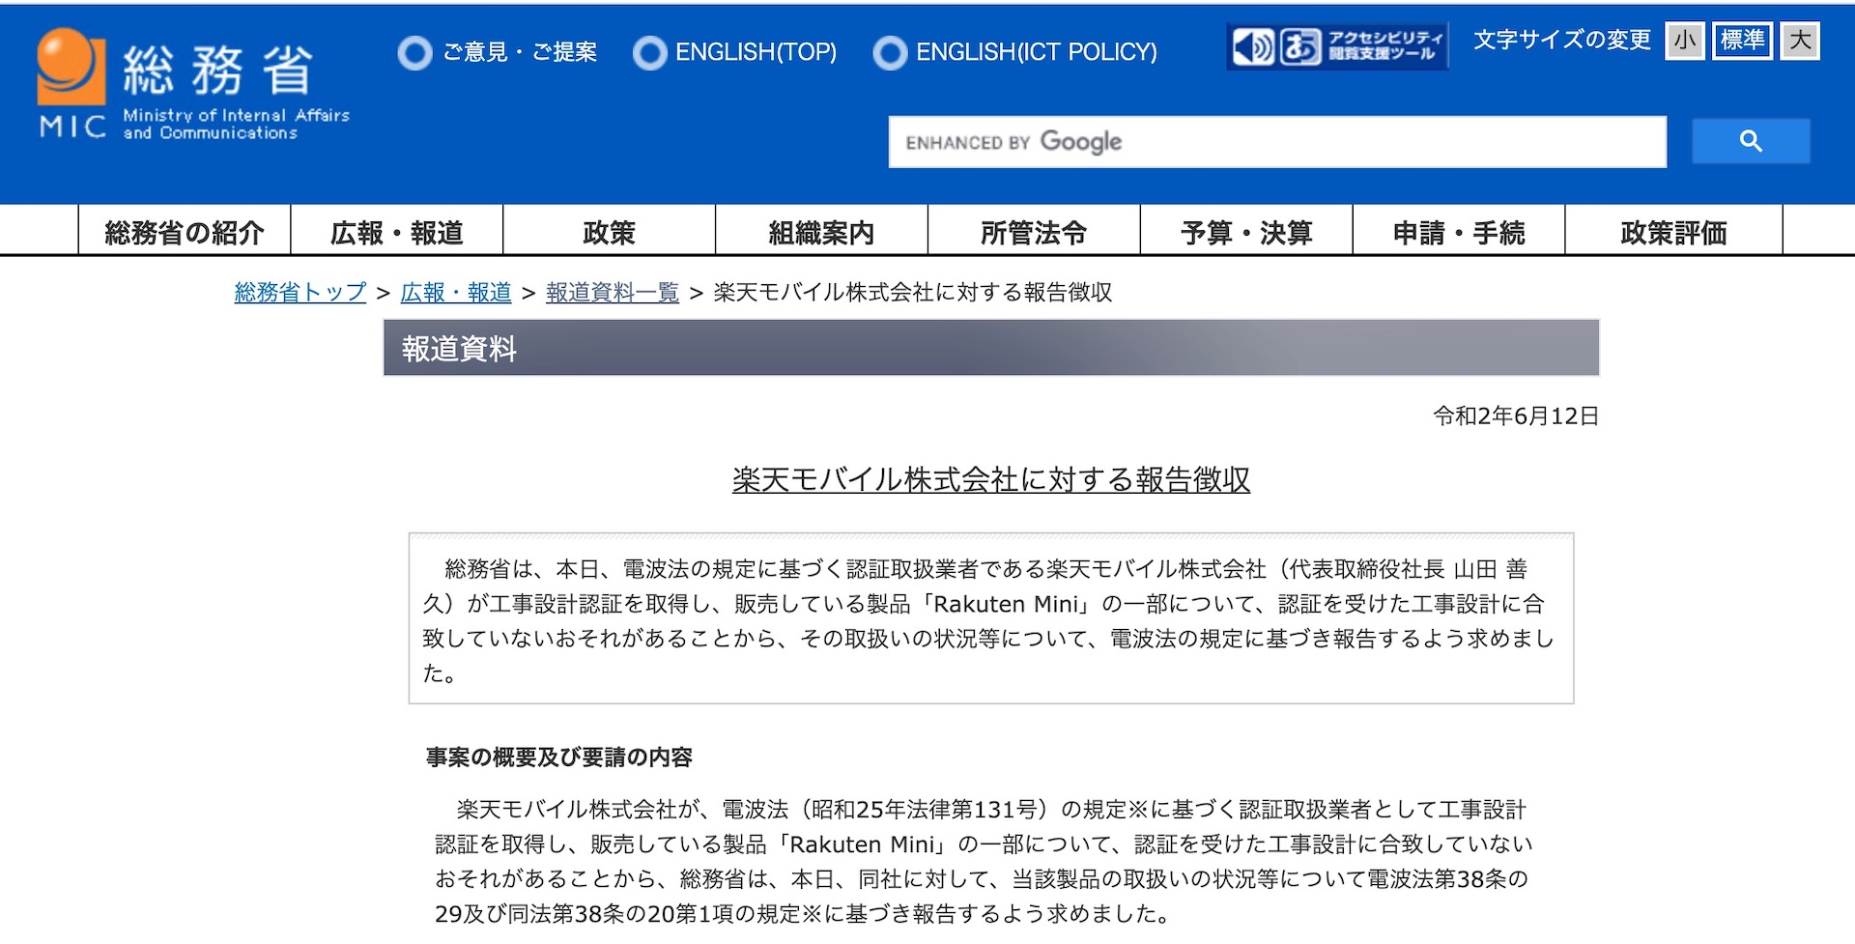Viewport: 1855px width, 944px height.
Task: Set text size to large (大)
Action: [x=1800, y=41]
